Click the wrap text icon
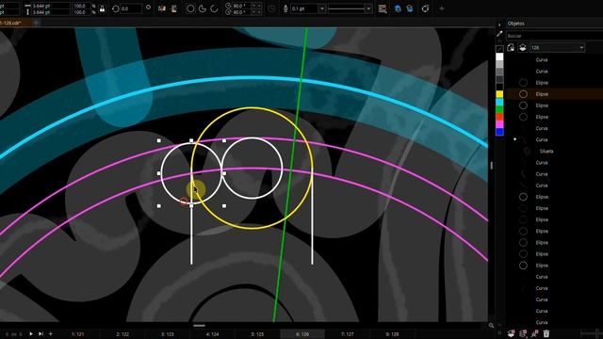The image size is (603, 339). pos(383,8)
